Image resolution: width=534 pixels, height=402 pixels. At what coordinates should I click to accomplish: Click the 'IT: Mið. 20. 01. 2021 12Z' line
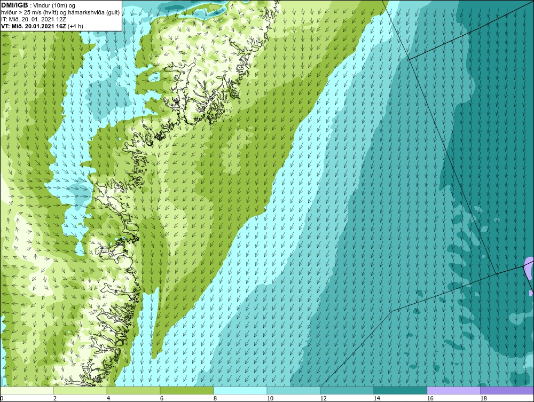(34, 19)
